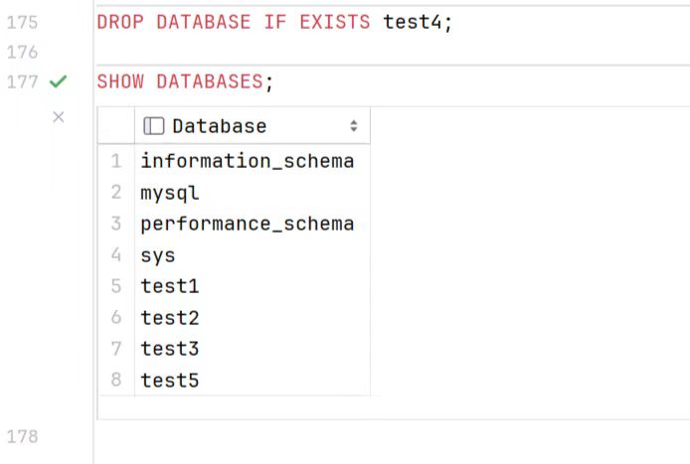Place cursor in the SHOW DATABASES statement

point(185,81)
